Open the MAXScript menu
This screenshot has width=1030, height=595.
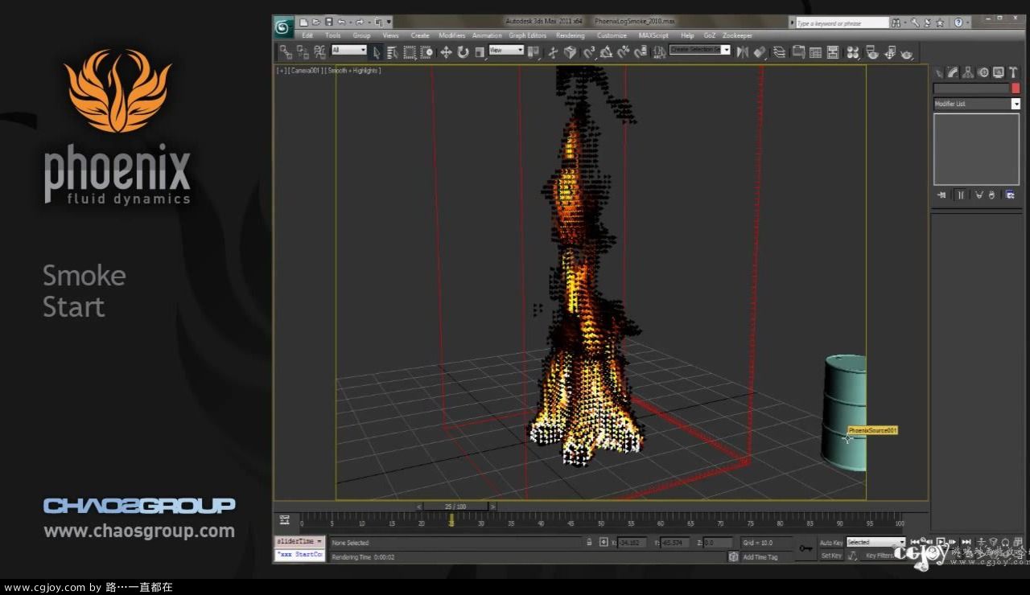(653, 35)
